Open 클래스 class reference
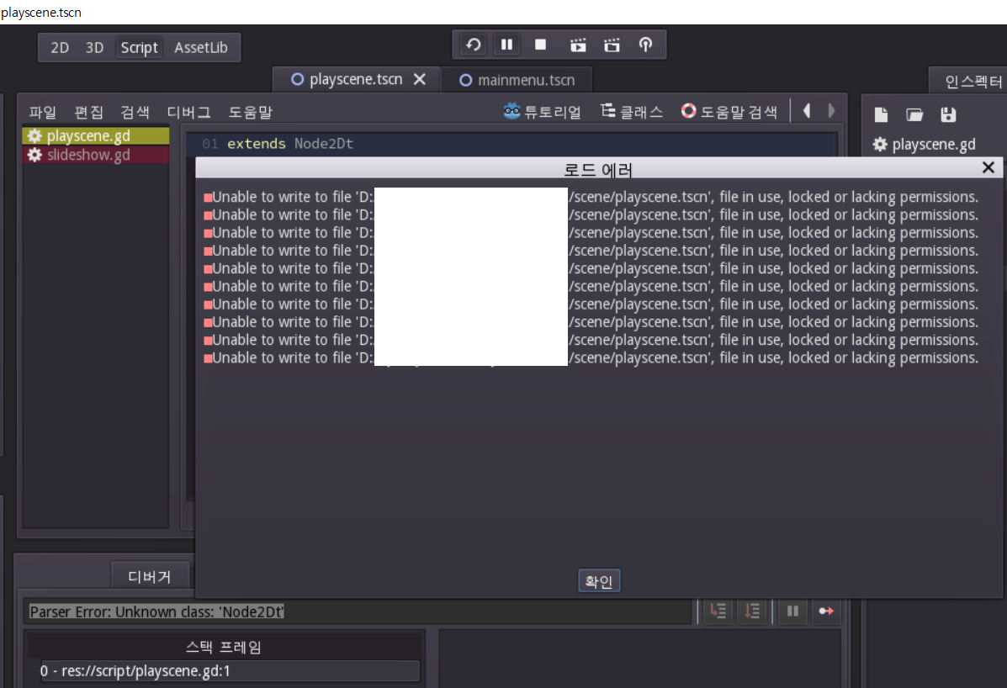The image size is (1007, 688). coord(632,112)
